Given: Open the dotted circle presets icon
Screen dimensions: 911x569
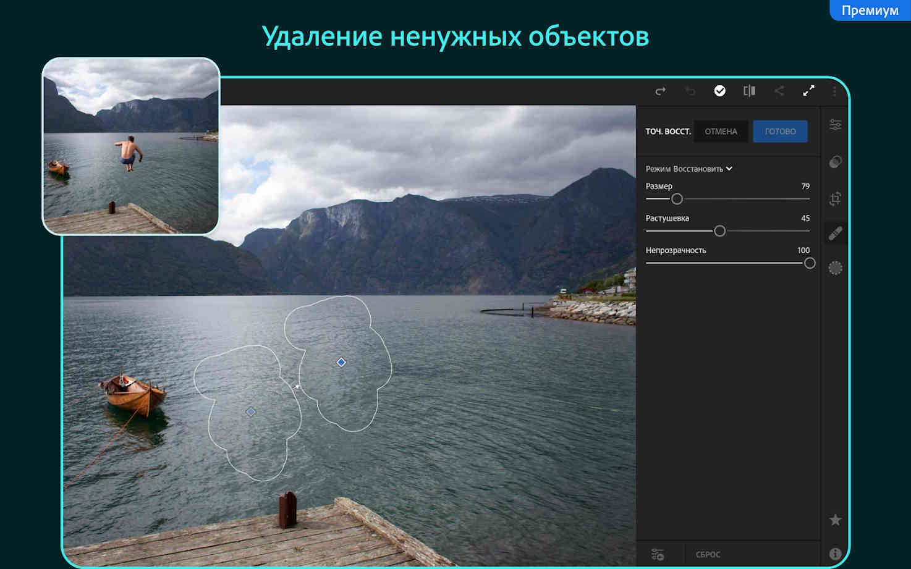Looking at the screenshot, I should (836, 268).
